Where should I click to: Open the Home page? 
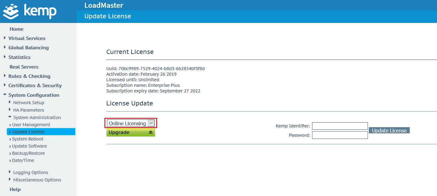[16, 29]
